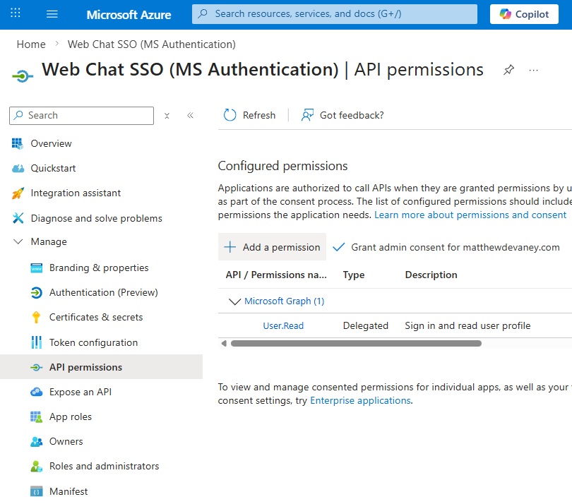Collapse the Microsoft Graph permissions group
Image resolution: width=572 pixels, height=504 pixels.
(234, 301)
